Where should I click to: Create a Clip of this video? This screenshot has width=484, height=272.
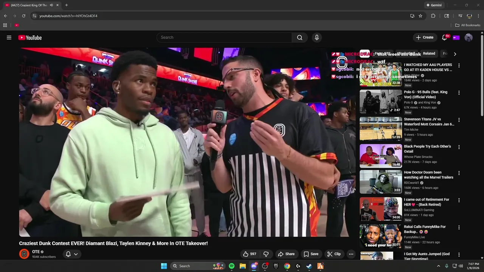click(334, 254)
